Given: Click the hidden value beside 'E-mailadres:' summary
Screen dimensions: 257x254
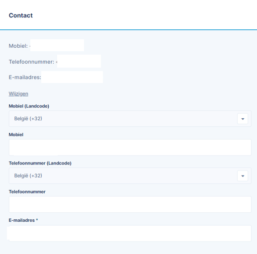Looking at the screenshot, I should click(x=72, y=77).
